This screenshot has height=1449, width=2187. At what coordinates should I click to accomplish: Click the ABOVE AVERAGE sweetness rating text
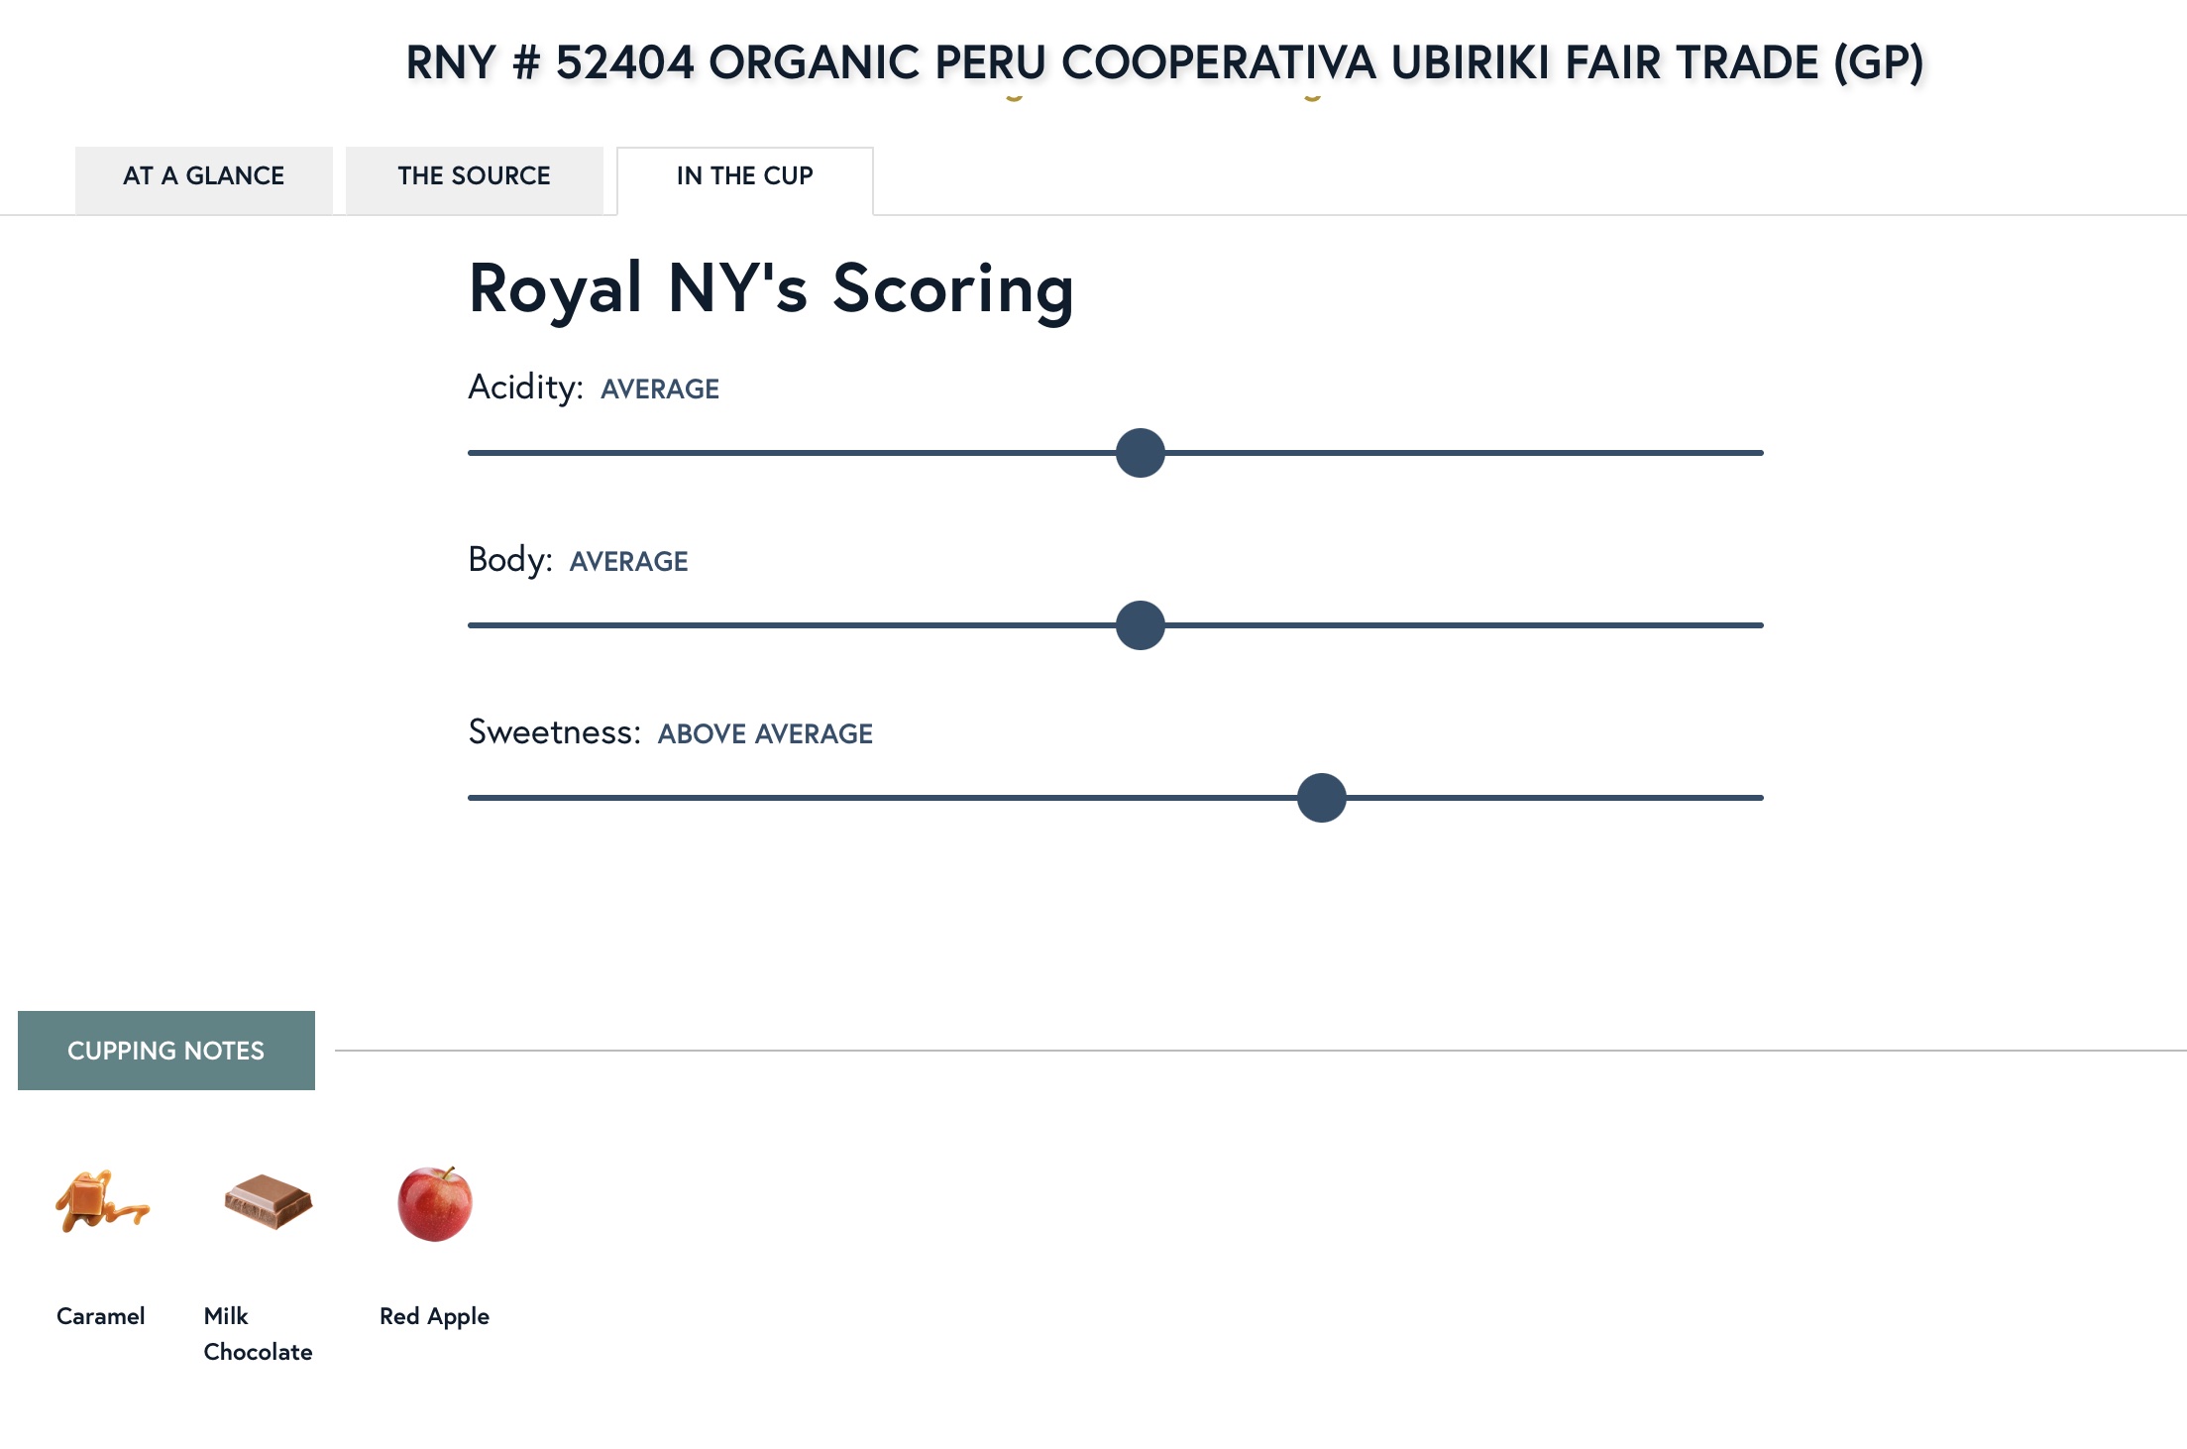765,734
